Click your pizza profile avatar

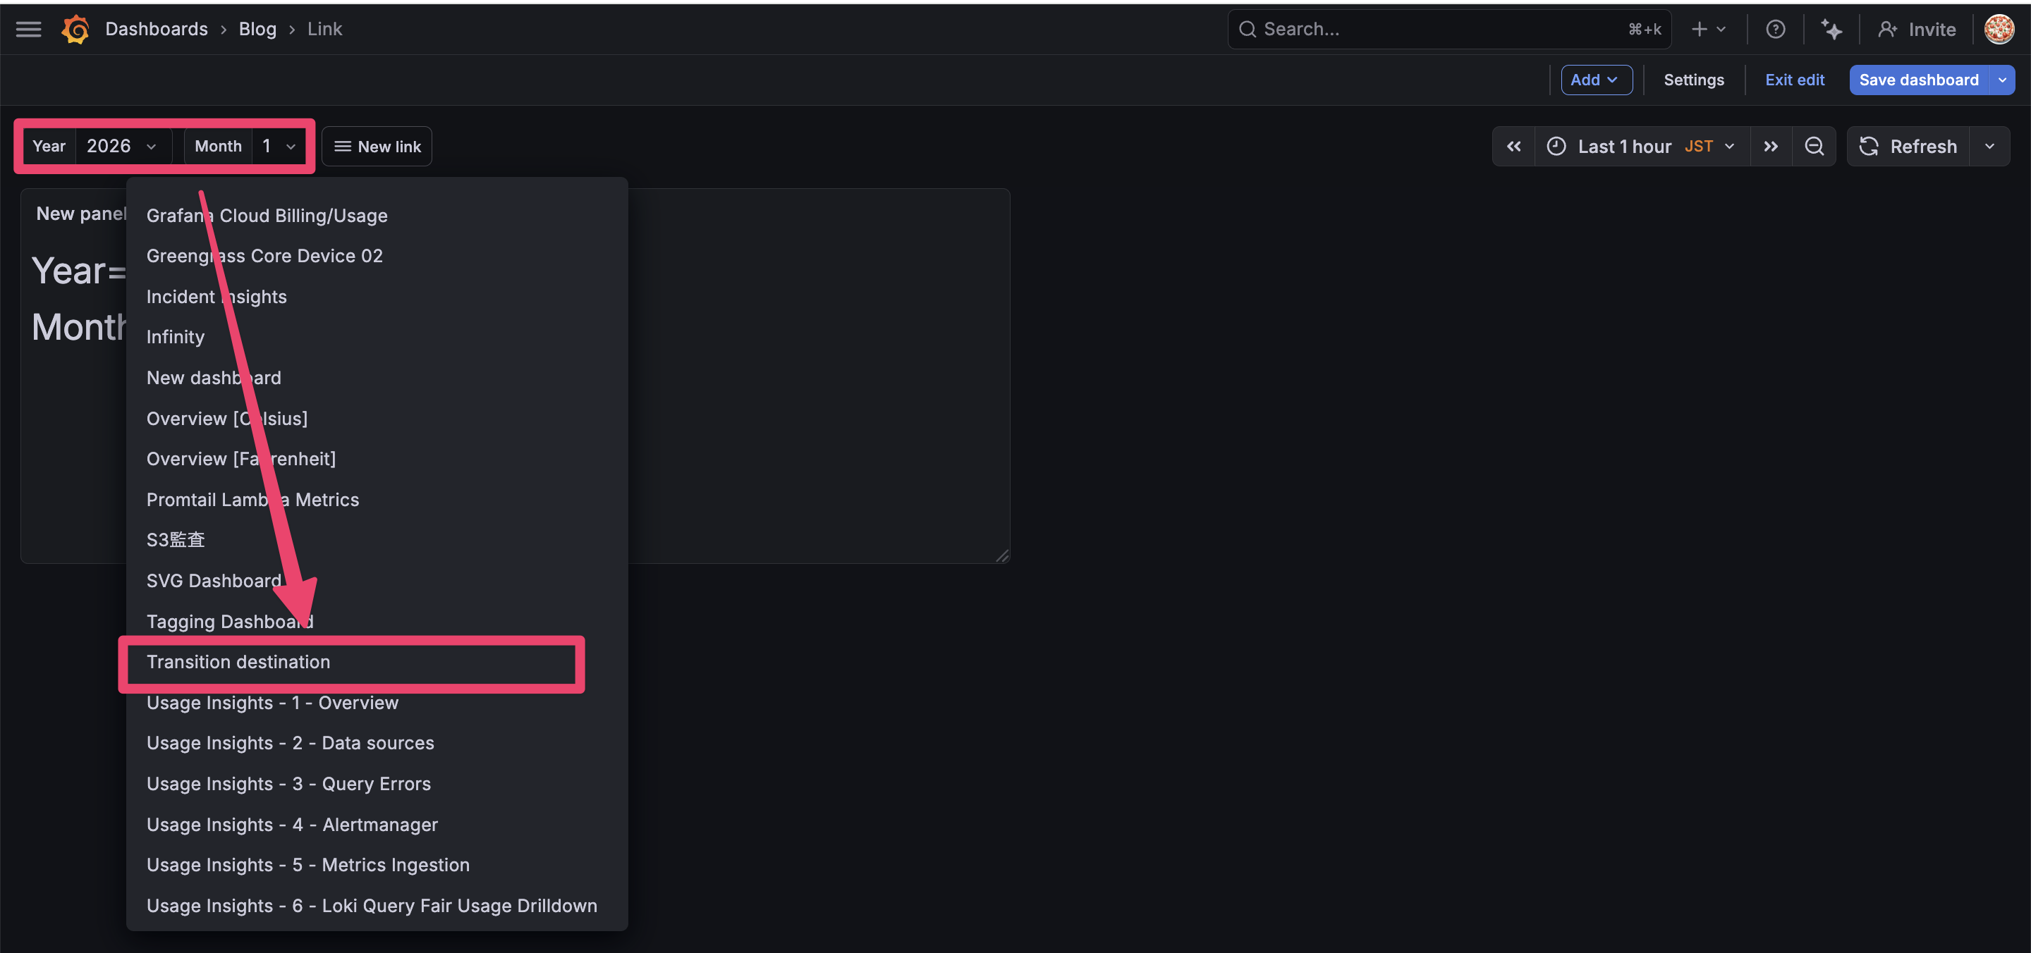(1999, 28)
